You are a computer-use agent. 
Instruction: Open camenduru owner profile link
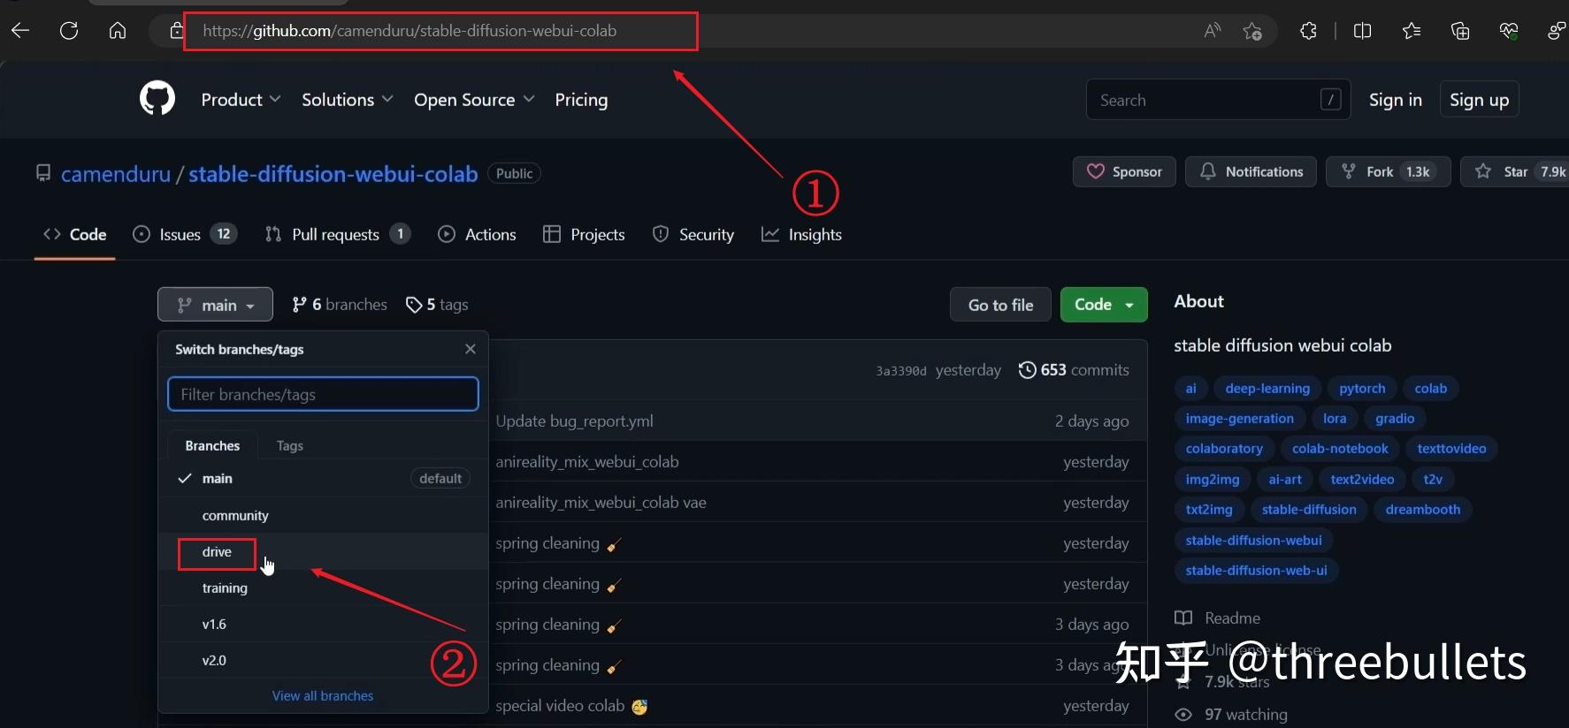click(x=116, y=173)
